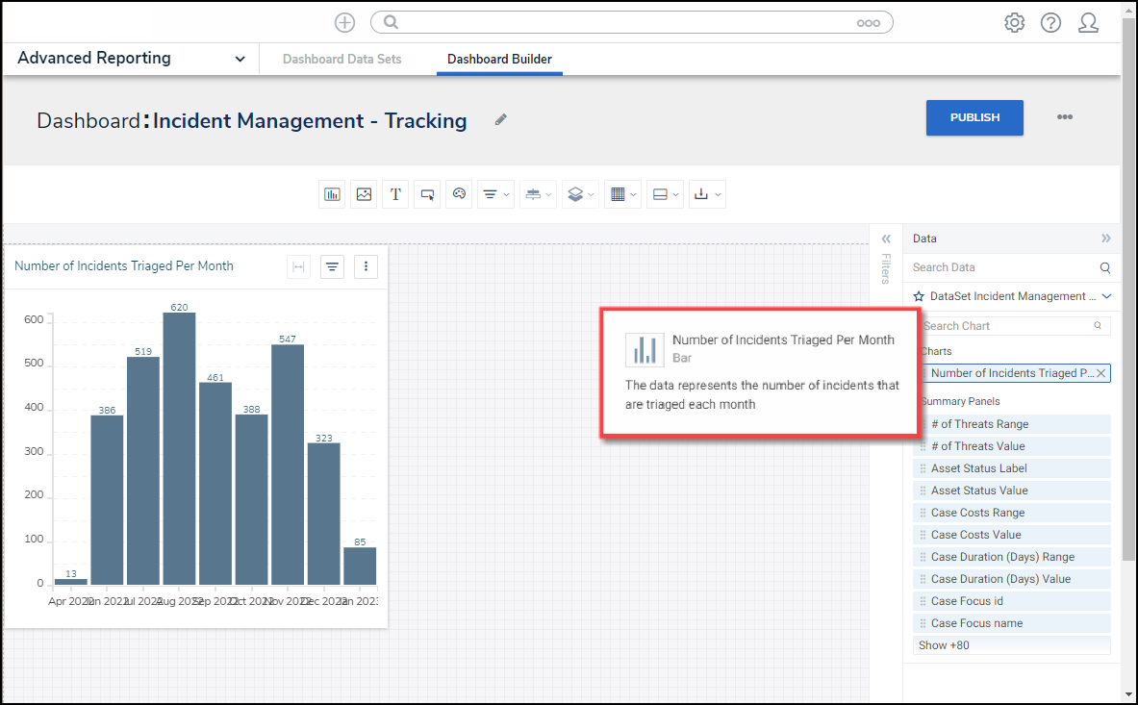The height and width of the screenshot is (705, 1138).
Task: Select the insert image tool
Action: point(364,194)
